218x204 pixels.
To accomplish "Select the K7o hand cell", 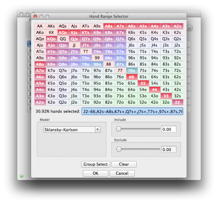I will pos(51,70).
